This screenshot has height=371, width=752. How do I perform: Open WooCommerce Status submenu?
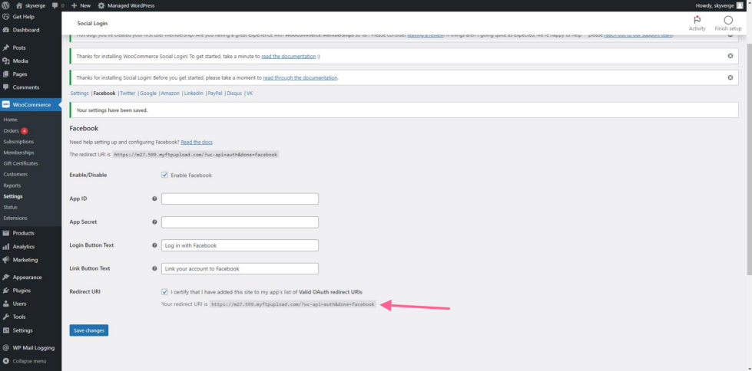point(10,207)
